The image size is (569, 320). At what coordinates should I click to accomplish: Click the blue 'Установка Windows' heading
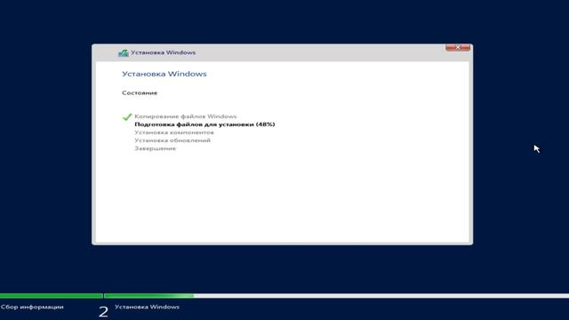[164, 74]
